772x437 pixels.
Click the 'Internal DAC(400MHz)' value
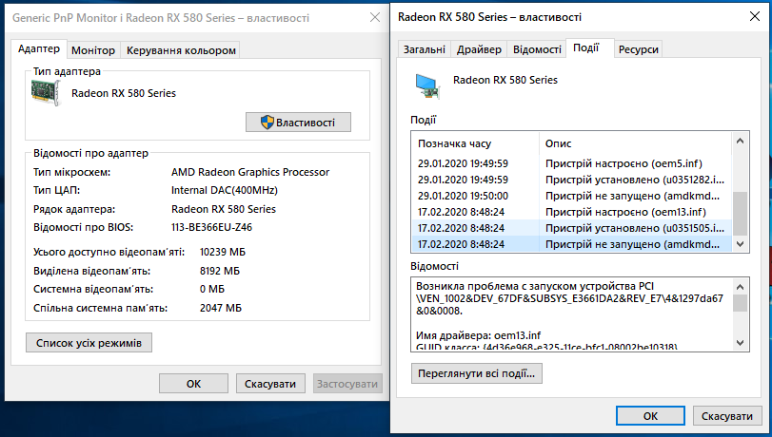(225, 191)
